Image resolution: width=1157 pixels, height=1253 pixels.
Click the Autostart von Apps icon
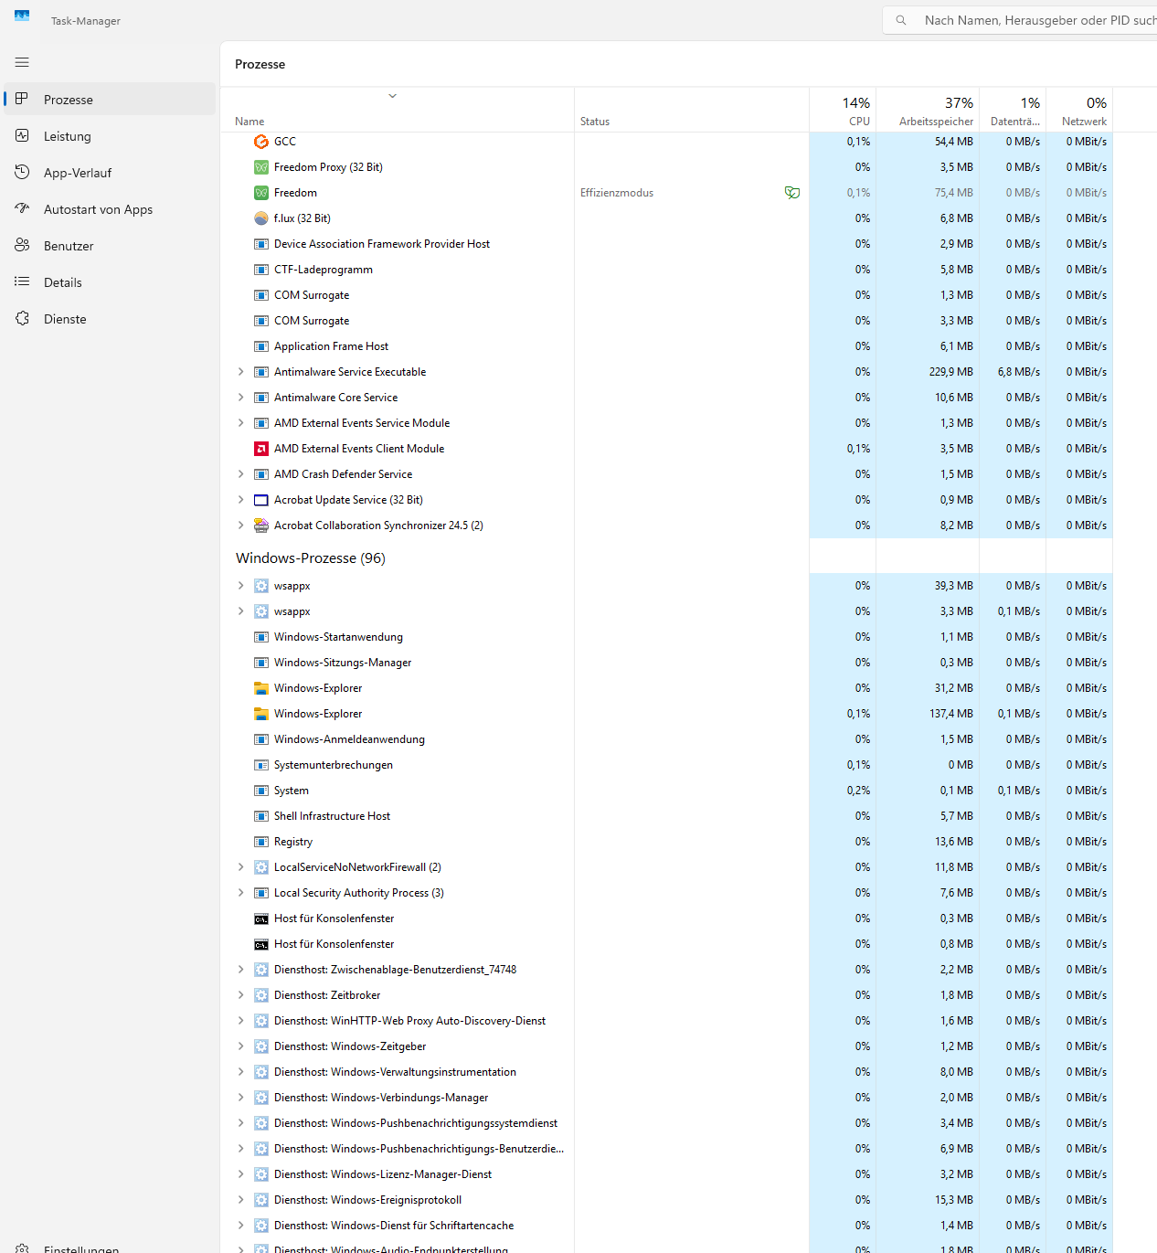(22, 208)
